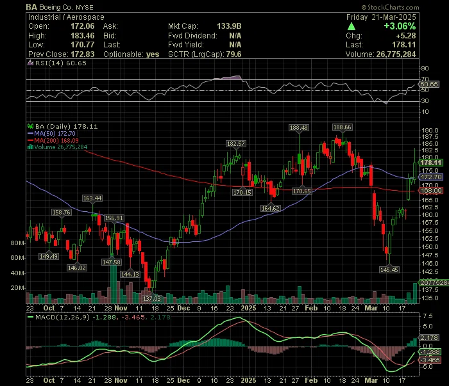
Task: Click the MACD(12,26,9) panel title
Action: [x=62, y=317]
